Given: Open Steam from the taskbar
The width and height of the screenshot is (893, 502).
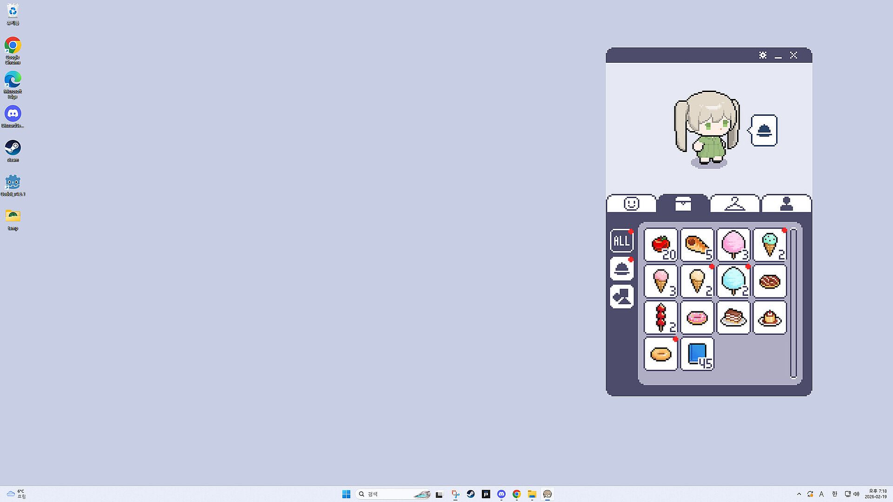Looking at the screenshot, I should click(471, 494).
